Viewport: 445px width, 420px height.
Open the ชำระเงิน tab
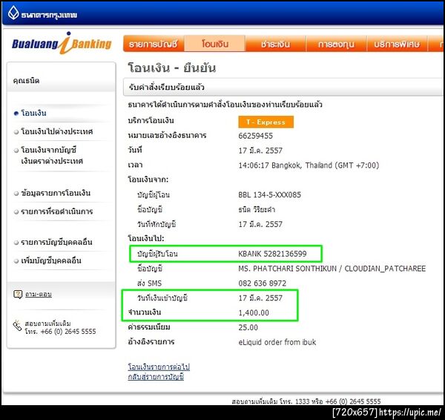pyautogui.click(x=276, y=44)
